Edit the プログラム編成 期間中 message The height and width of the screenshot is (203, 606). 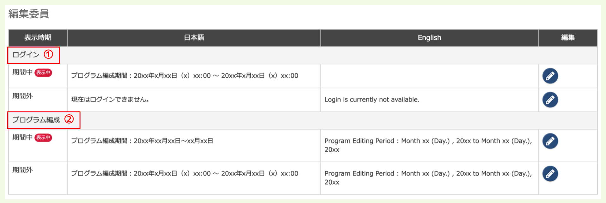tap(550, 141)
